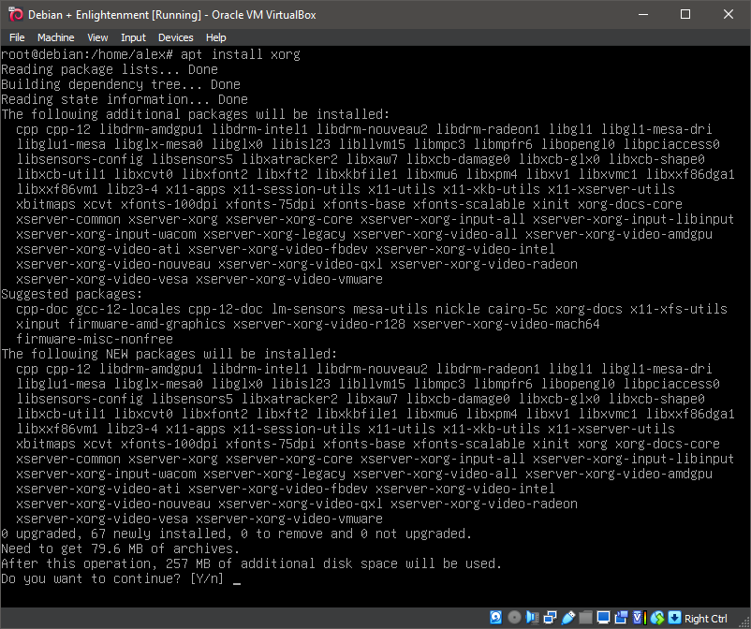Click the display settings status icon
751x629 pixels.
604,618
